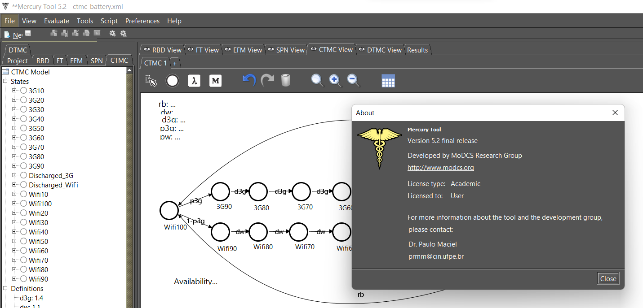Switch to the SPN View tab
Screen dimensions: 643x308
[286, 50]
